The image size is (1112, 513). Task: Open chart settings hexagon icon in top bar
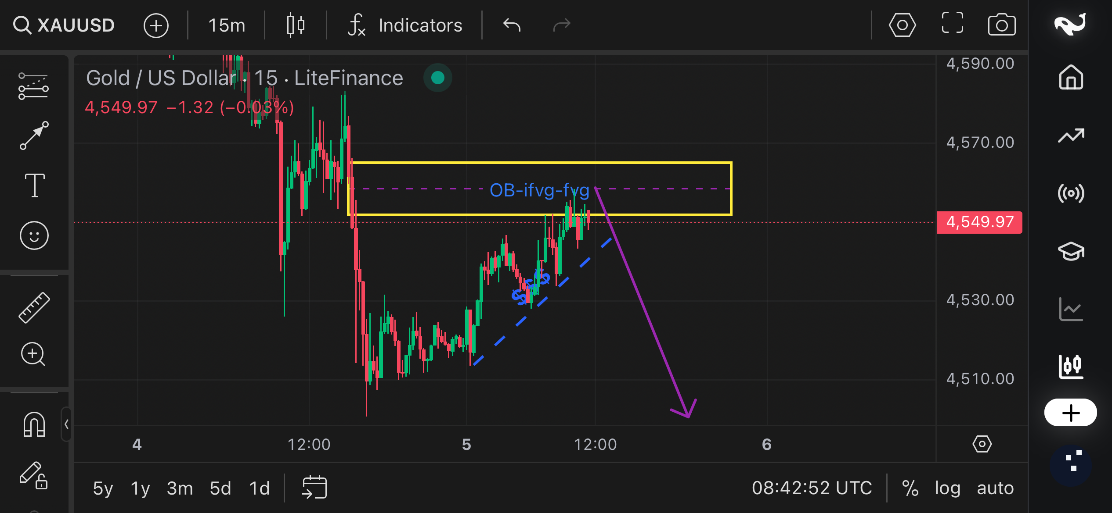point(902,25)
